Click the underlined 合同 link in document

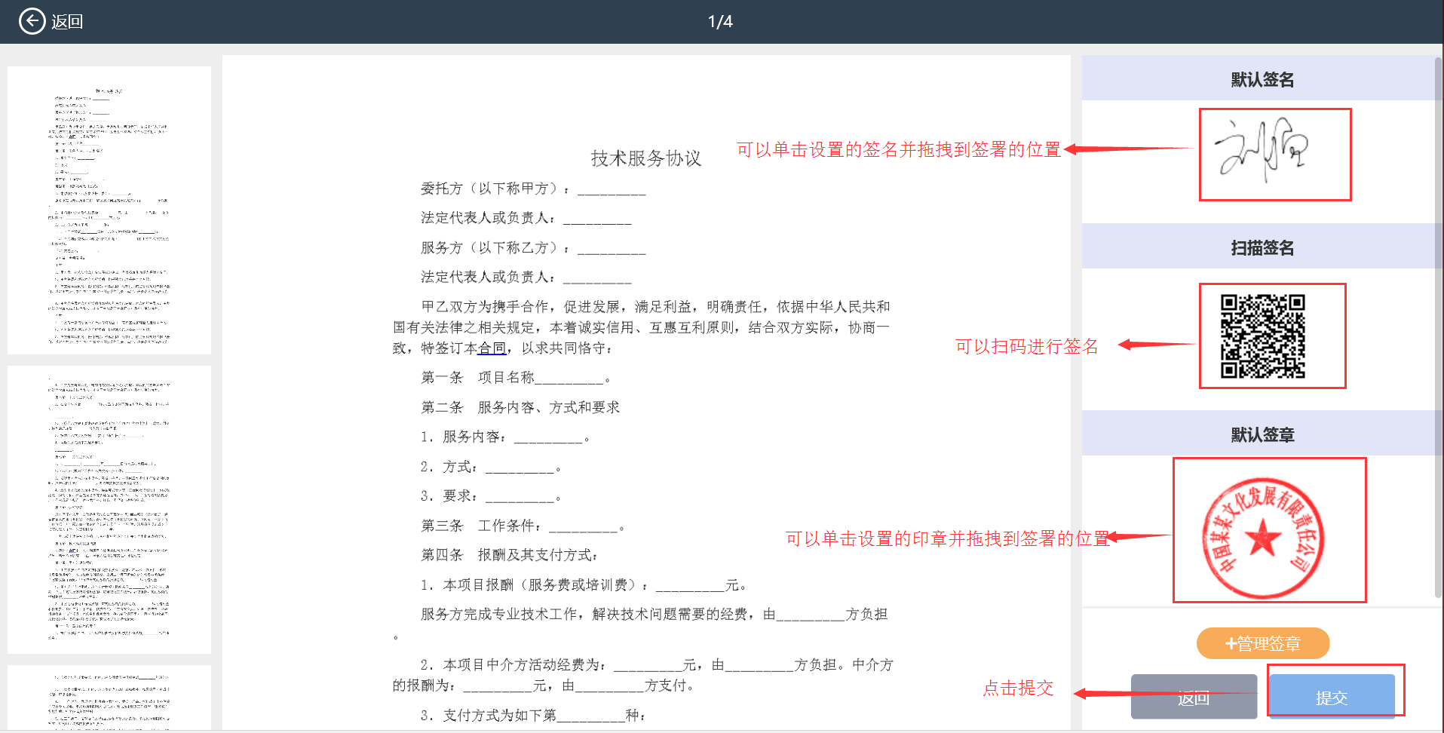[x=492, y=348]
